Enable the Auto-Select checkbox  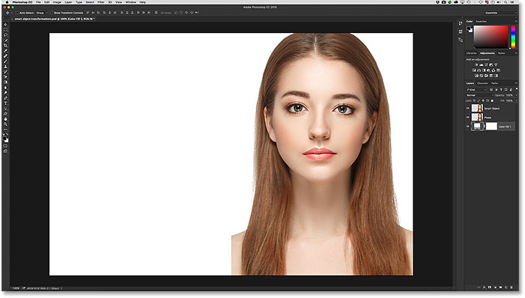click(16, 13)
